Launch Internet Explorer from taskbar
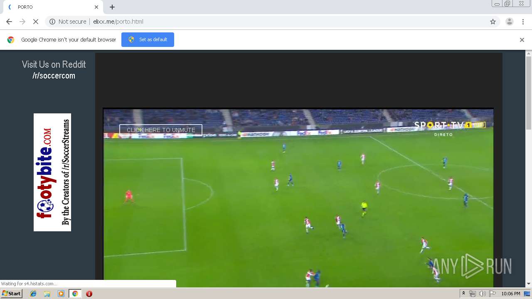 [x=33, y=294]
